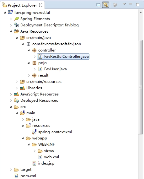Collapse the resources folder

tap(23, 126)
